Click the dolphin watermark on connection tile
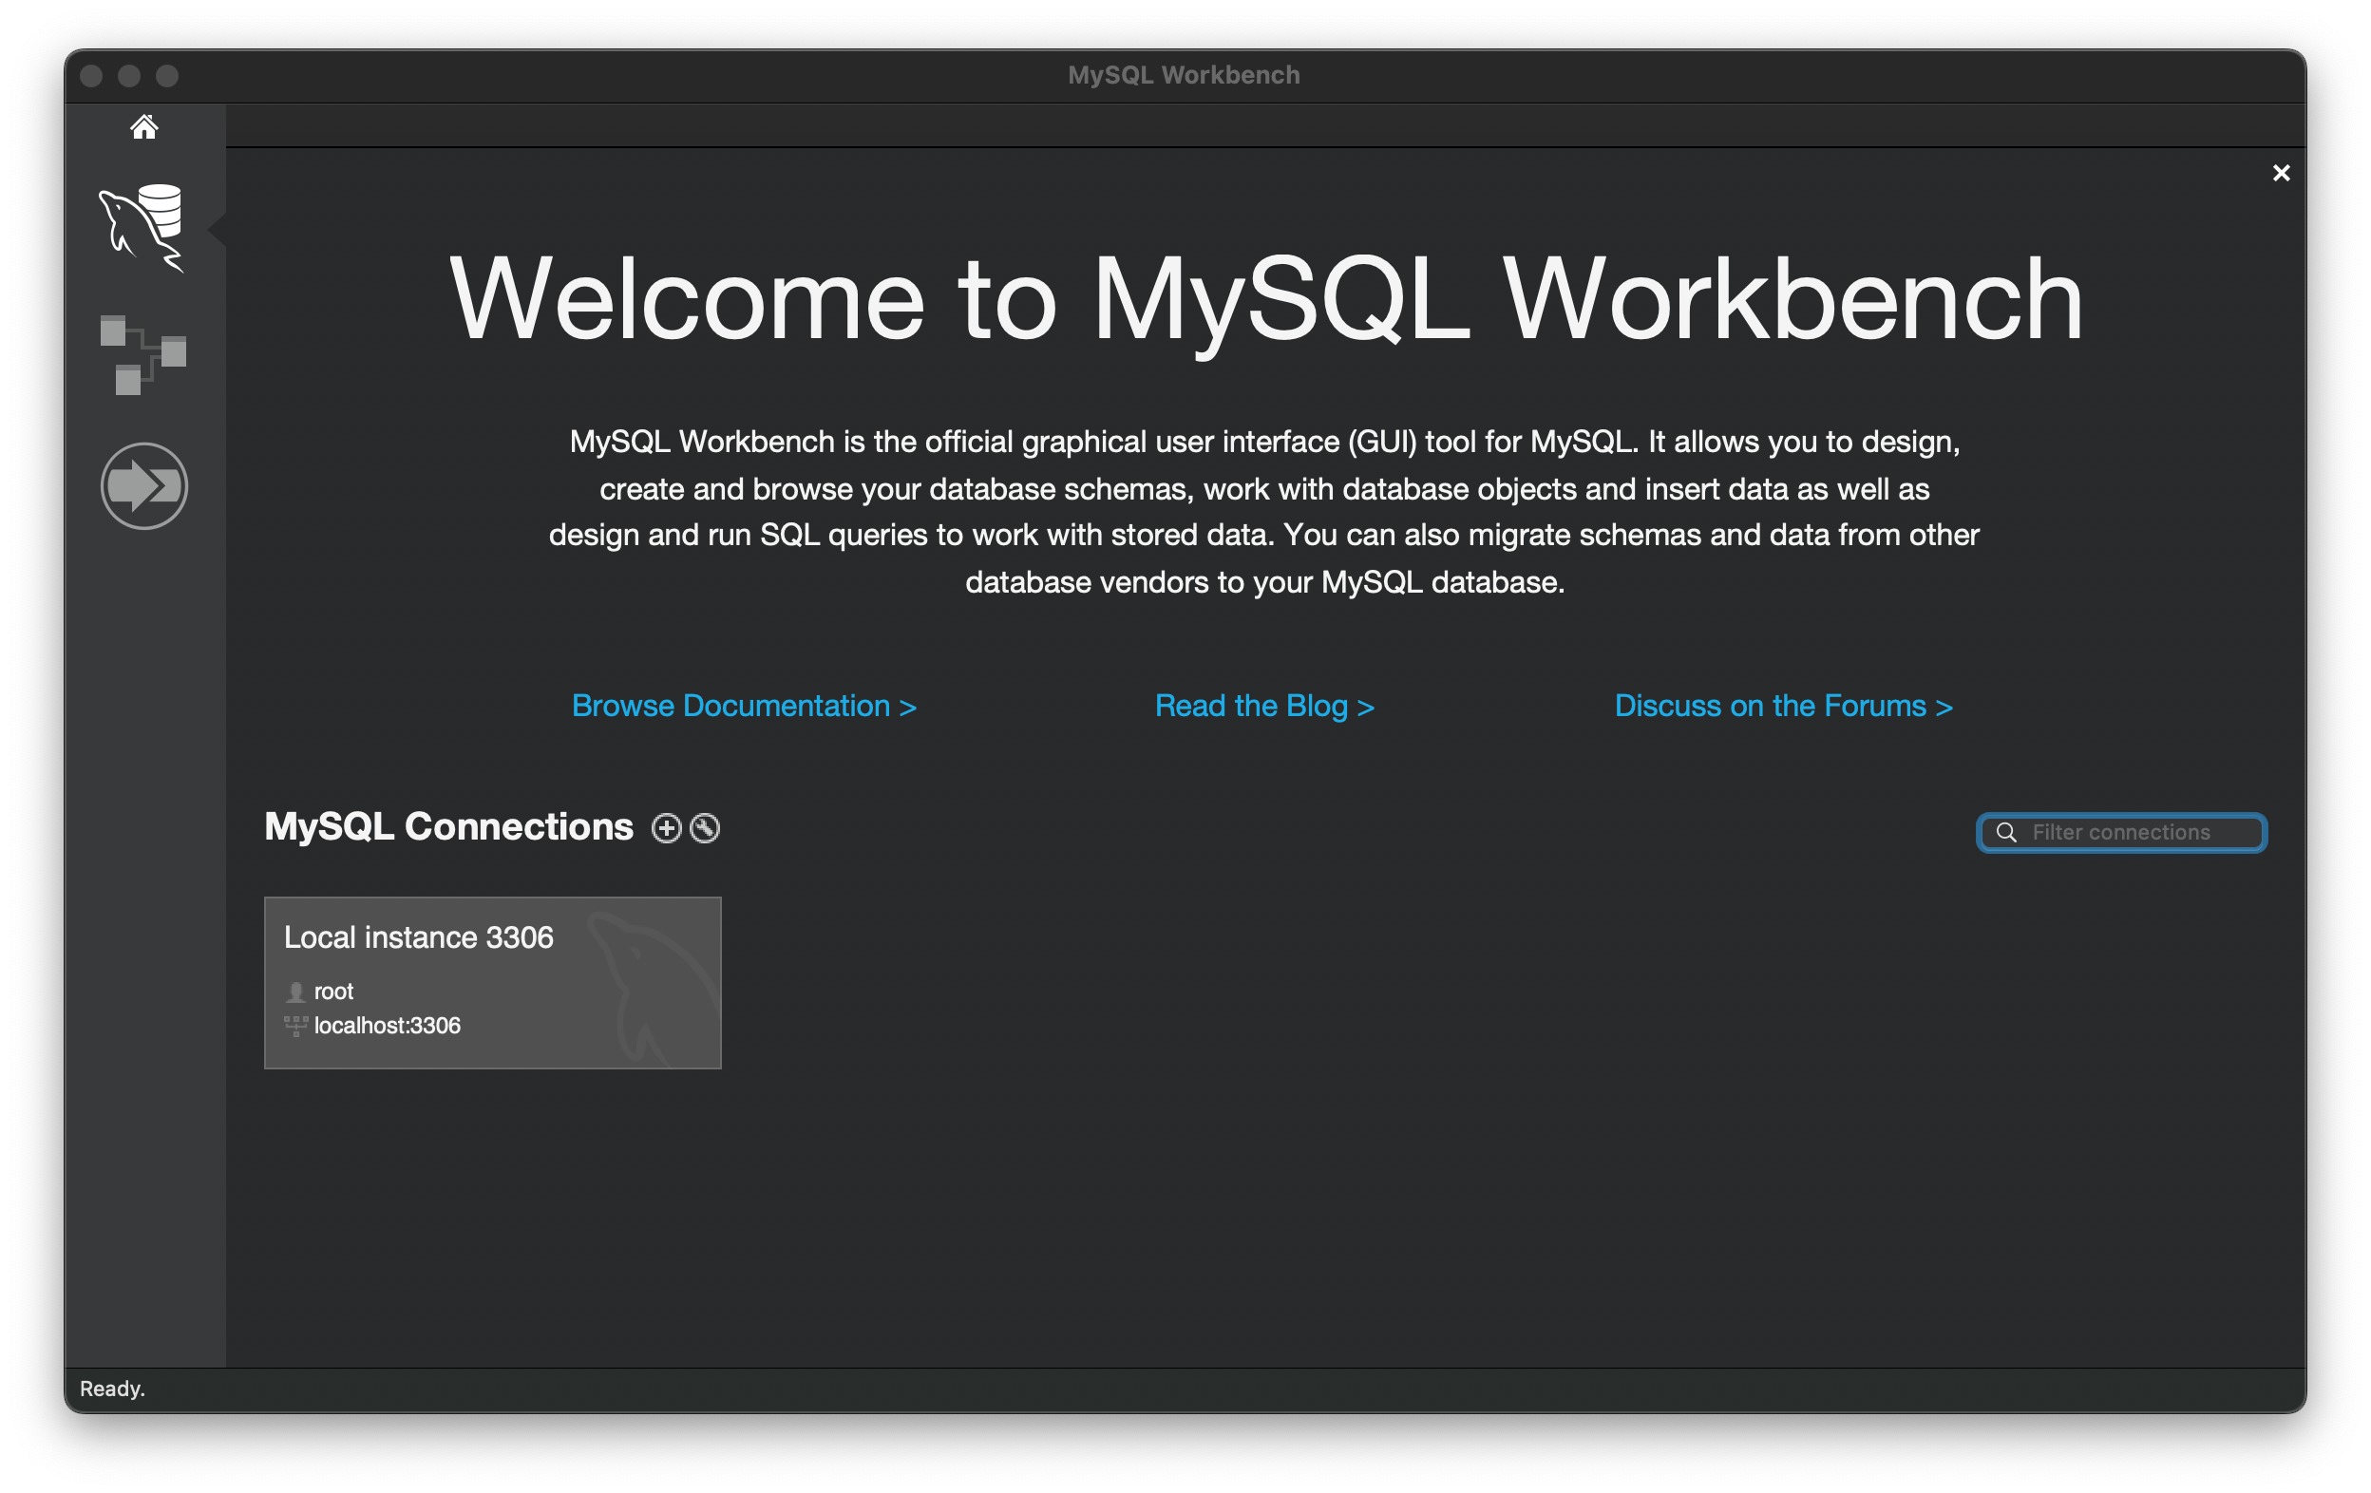Image resolution: width=2371 pixels, height=1493 pixels. [650, 984]
